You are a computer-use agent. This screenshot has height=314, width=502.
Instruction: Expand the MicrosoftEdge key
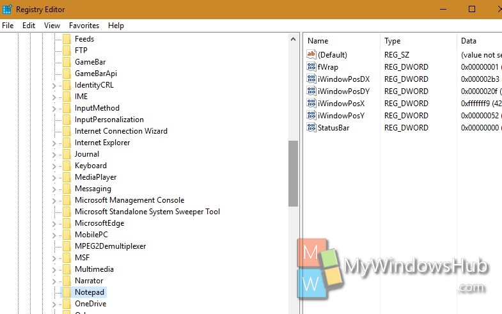(x=54, y=224)
